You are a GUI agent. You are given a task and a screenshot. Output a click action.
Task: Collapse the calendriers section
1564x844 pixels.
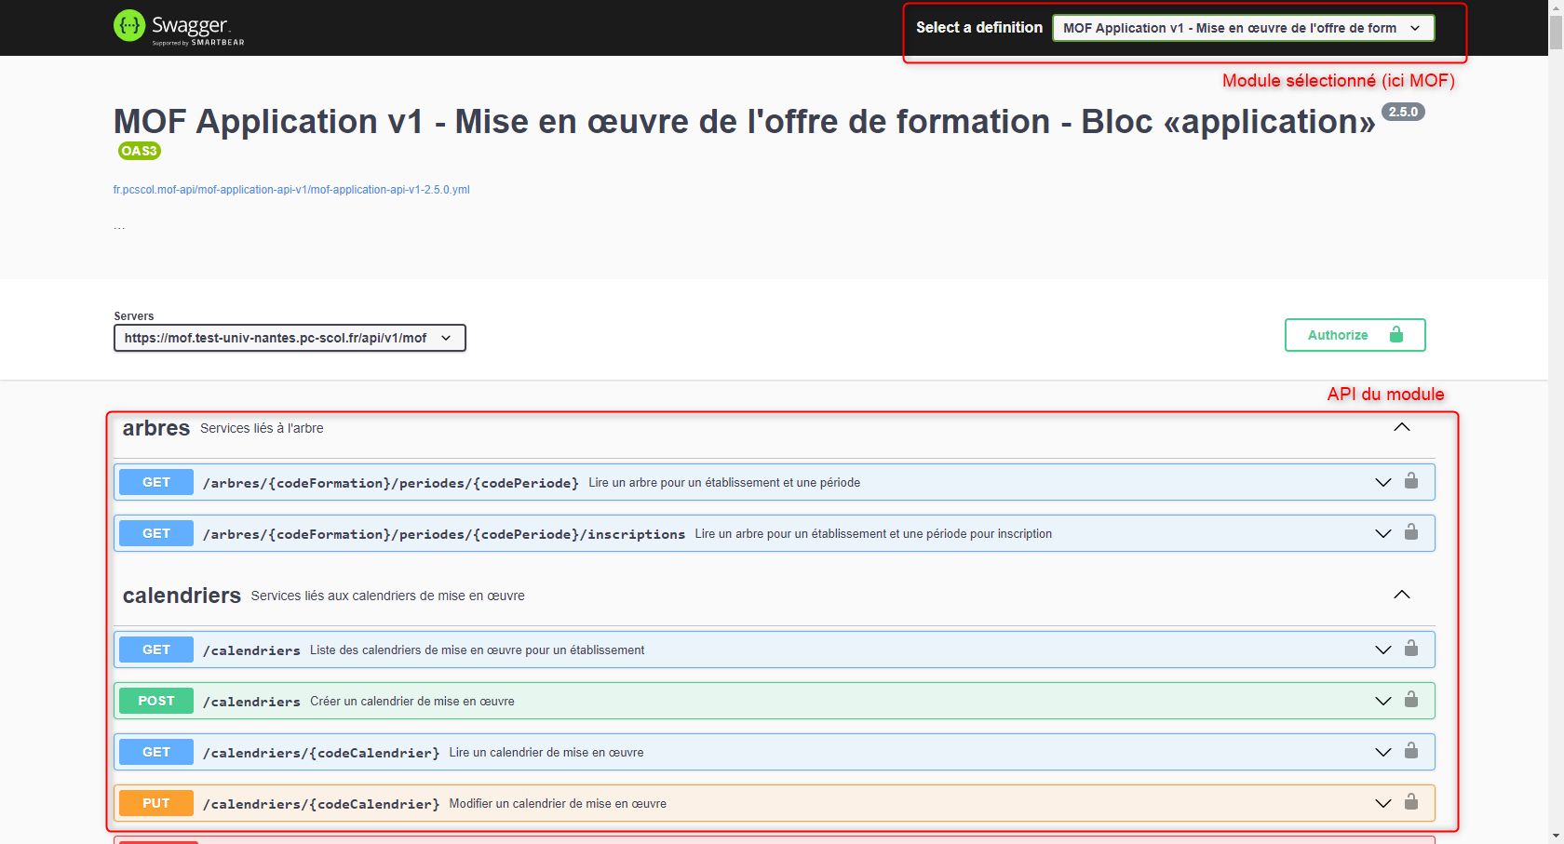pos(1401,595)
